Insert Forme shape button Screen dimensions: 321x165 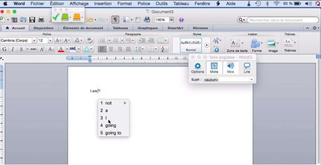[256, 46]
